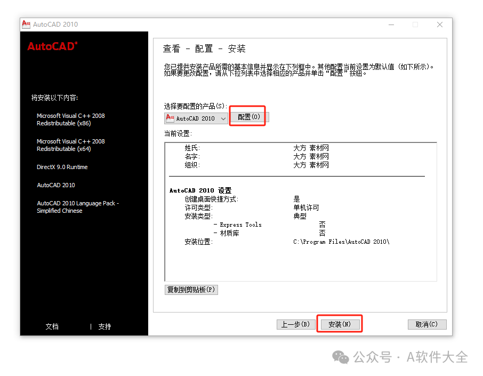
Task: Click the 创建桌面快捷方式 setting row
Action: [242, 199]
